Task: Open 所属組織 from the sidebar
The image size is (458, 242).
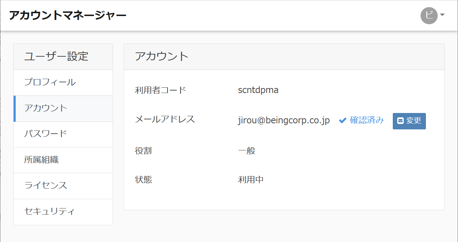Action: click(x=41, y=160)
